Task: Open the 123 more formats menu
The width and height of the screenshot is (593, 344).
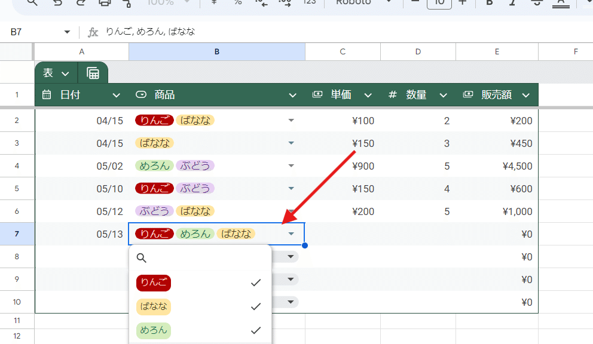Action: click(310, 2)
